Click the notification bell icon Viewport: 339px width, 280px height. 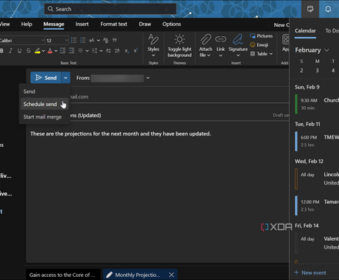328,9
